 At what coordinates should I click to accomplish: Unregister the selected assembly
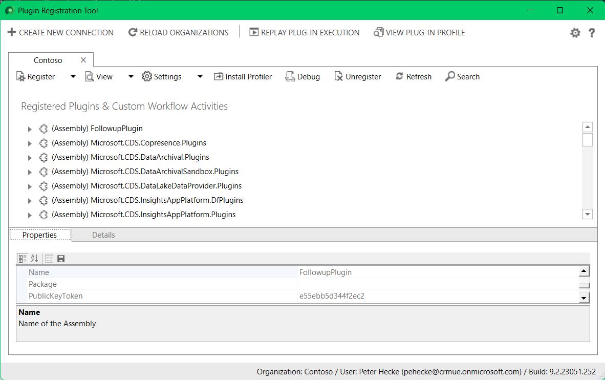click(358, 76)
